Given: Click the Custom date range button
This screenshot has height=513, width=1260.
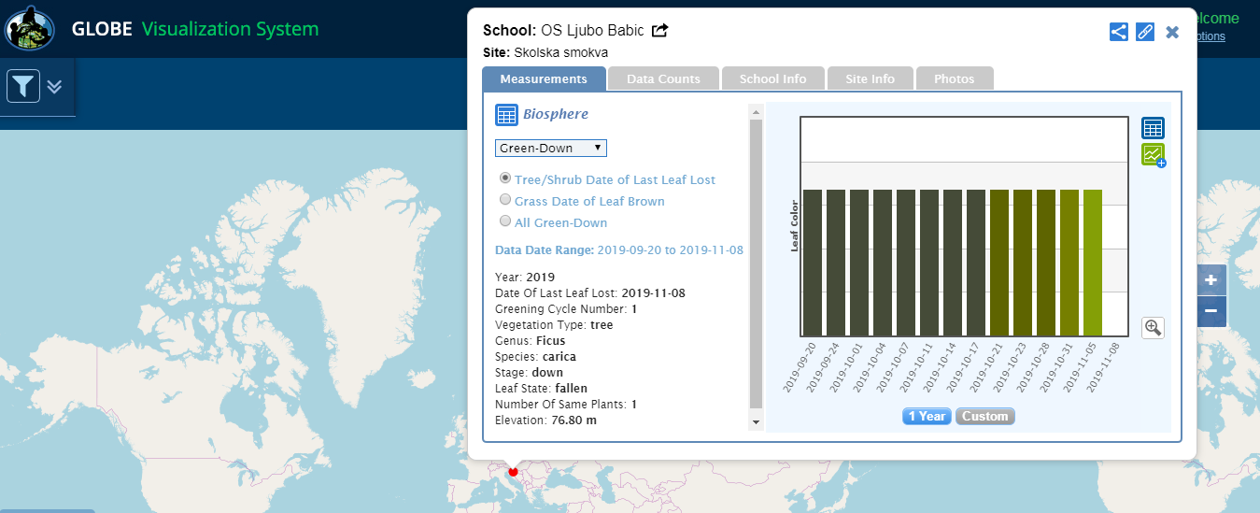Looking at the screenshot, I should (985, 416).
